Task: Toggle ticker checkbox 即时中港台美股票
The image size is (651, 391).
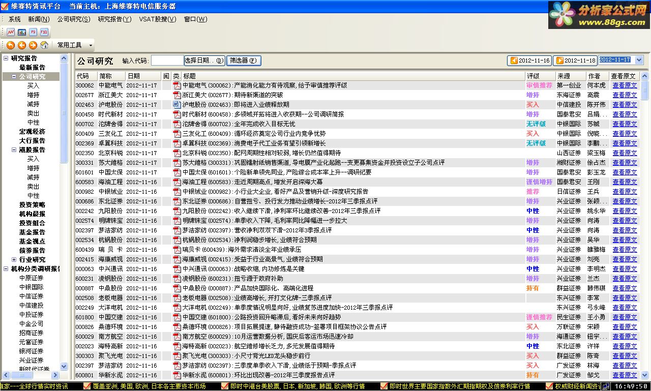Action: (x=225, y=386)
